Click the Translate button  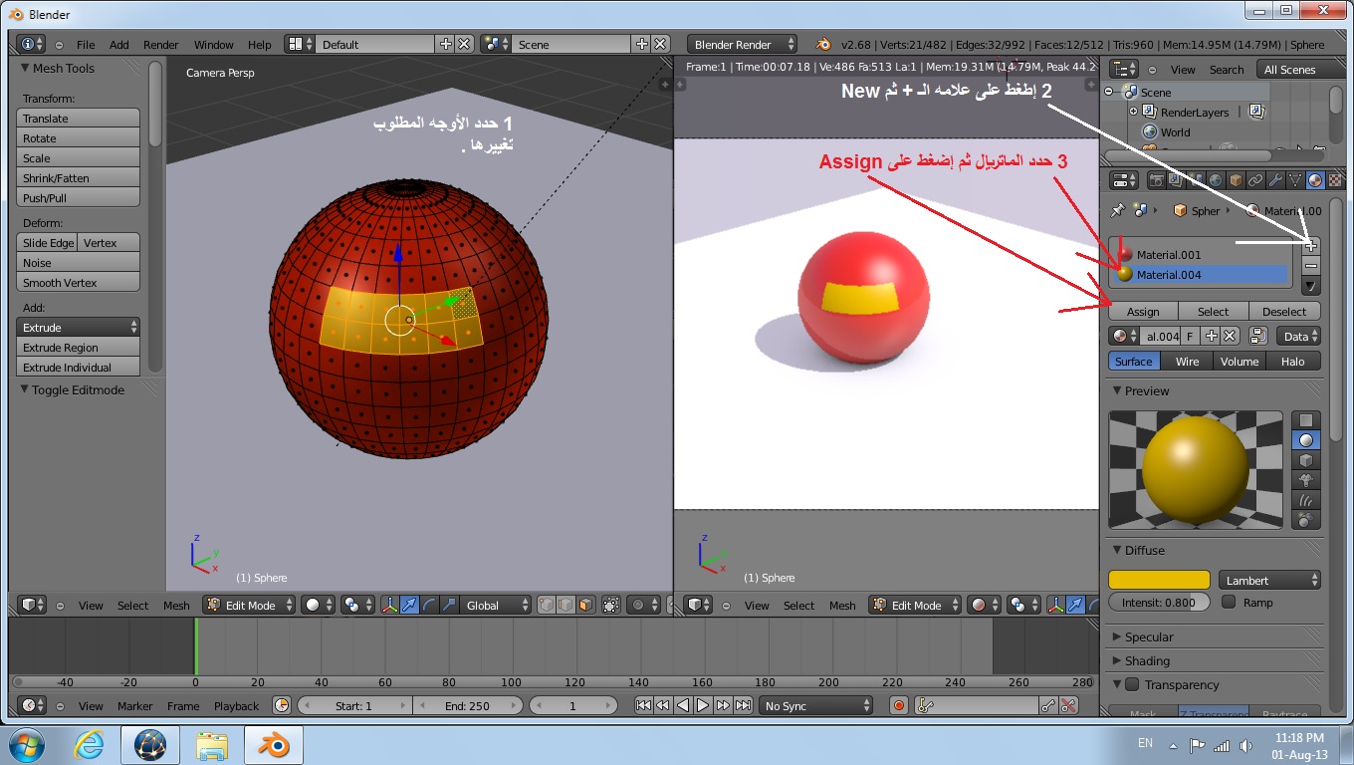79,118
